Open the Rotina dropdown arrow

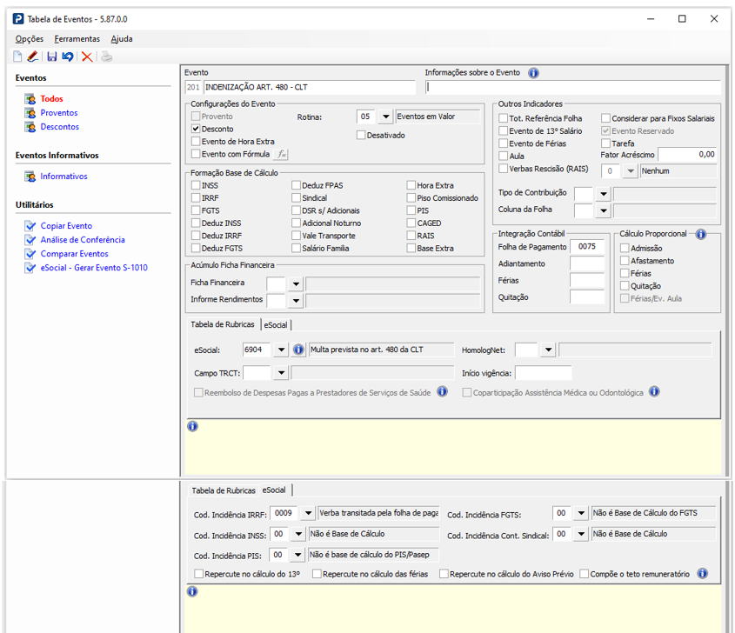pyautogui.click(x=385, y=117)
